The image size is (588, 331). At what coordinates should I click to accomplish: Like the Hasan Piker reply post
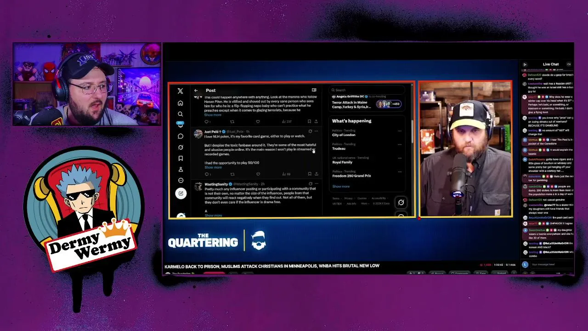258,121
